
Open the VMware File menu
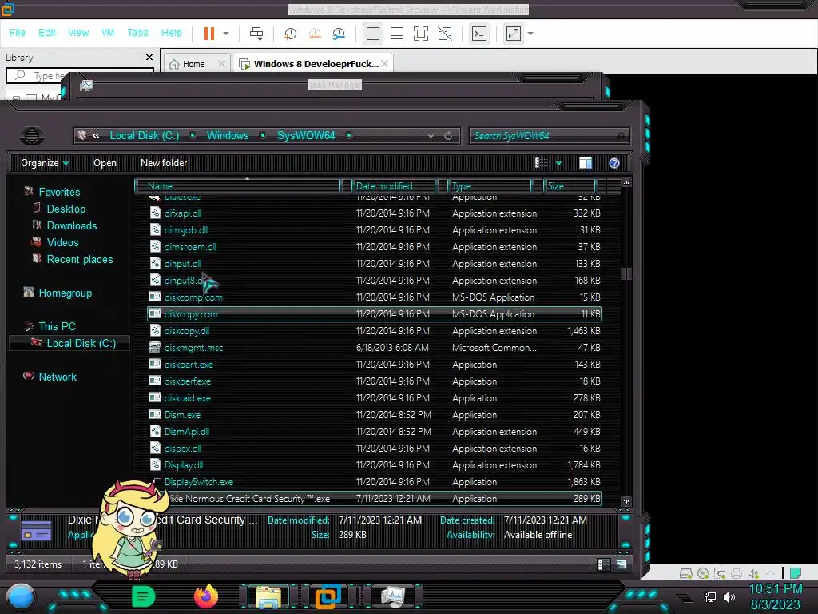pos(18,32)
